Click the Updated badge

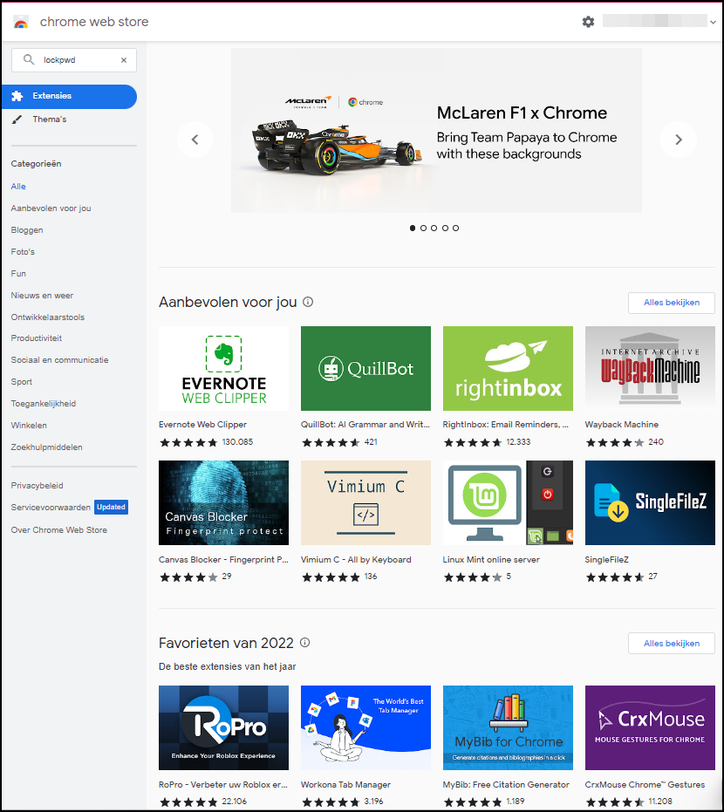point(111,507)
